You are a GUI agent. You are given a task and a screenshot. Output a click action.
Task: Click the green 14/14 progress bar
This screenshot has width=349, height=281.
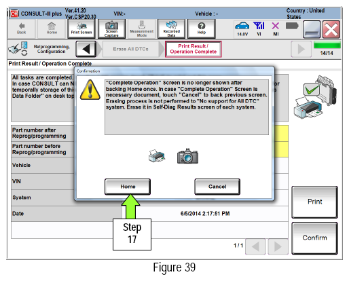click(x=327, y=45)
